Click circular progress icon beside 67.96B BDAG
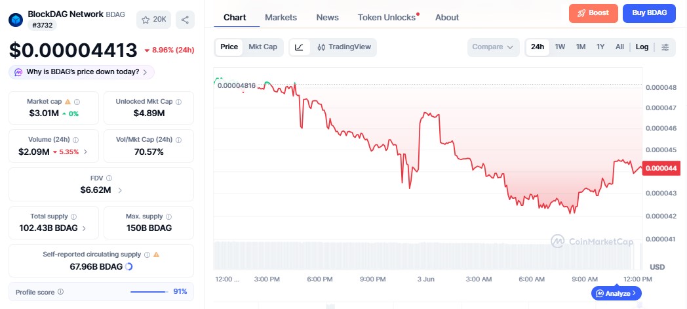This screenshot has width=687, height=309. click(x=128, y=266)
